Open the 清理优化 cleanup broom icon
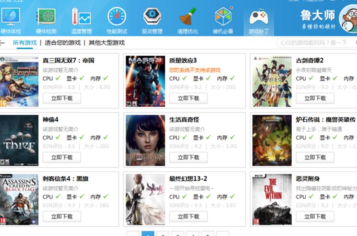 (187, 17)
